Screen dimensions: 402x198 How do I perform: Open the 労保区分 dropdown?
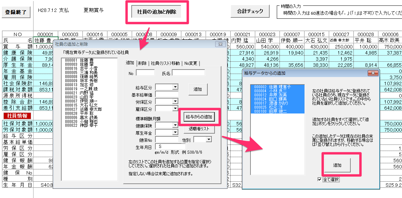(x=176, y=102)
